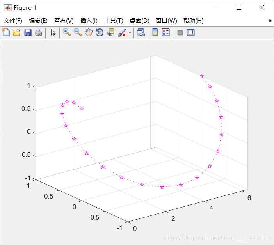Insert a colorbar with the toolbar icon
Screen dimensions: 274x245
(x=155, y=32)
